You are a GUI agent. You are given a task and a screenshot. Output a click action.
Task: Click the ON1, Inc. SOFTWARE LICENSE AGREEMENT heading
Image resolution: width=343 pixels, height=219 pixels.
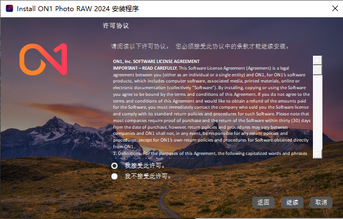(x=156, y=61)
